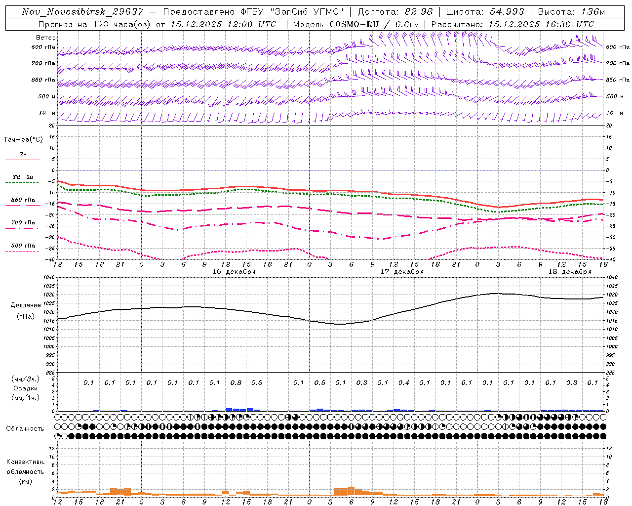Click the 0.4 precipitation value

[x=403, y=383]
